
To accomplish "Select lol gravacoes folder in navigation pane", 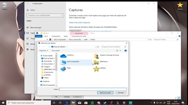I will pos(48,72).
